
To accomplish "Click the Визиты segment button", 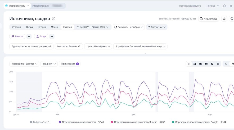I will click(x=17, y=36).
